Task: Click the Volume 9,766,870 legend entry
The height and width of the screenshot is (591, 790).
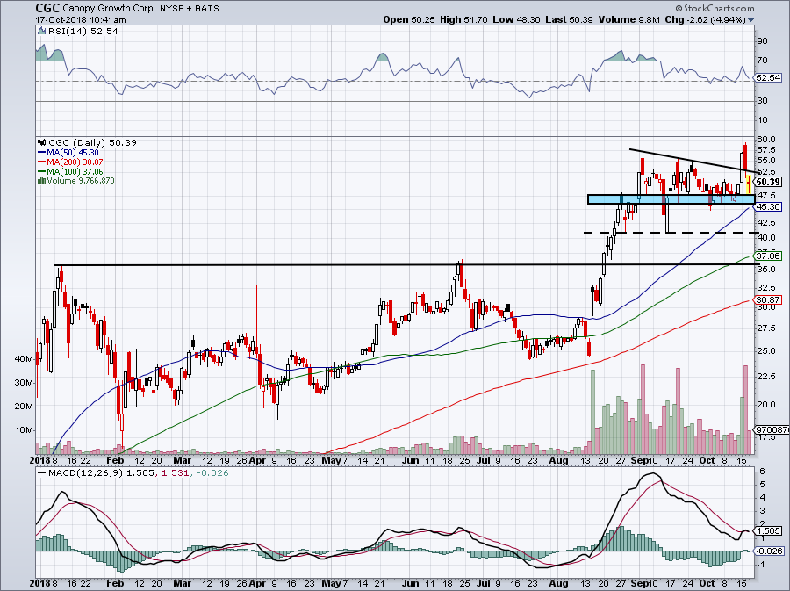Action: coord(81,181)
